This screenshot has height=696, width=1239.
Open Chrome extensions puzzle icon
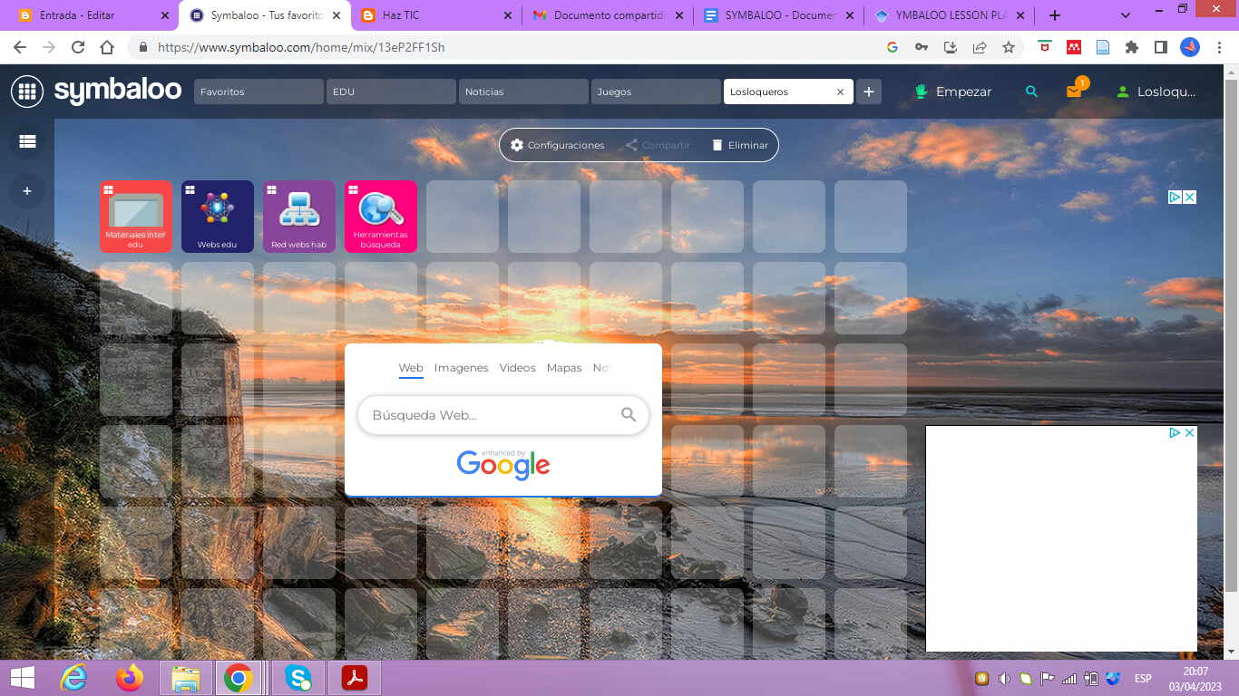pyautogui.click(x=1131, y=47)
